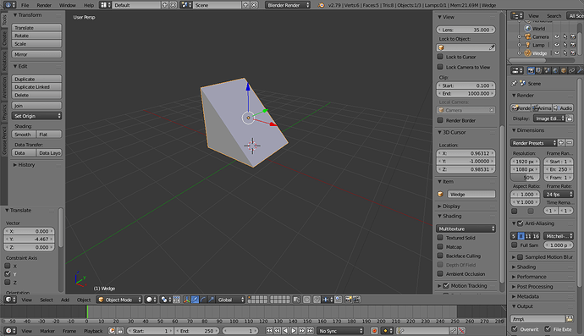Screen dimensions: 584x336
Task: Enable Ambient Occlusion checkbox
Action: tap(440, 273)
